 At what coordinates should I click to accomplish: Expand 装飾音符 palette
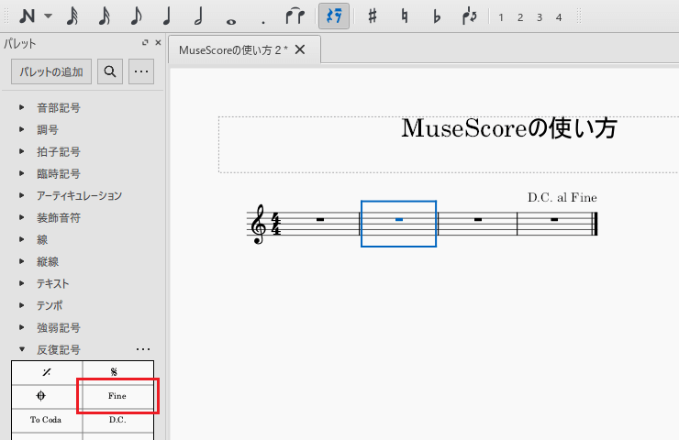click(22, 217)
